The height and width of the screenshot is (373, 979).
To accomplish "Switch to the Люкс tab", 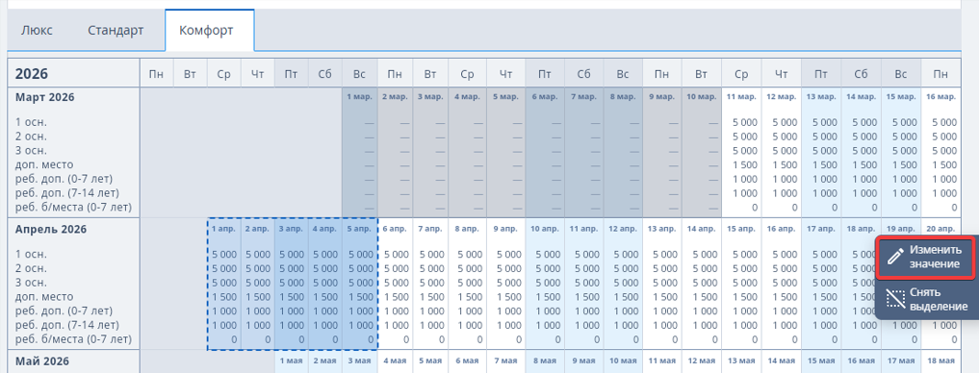I will (37, 30).
